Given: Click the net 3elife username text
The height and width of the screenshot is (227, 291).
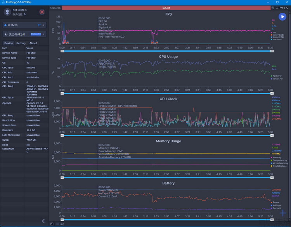Looking at the screenshot, I should coord(18,10).
